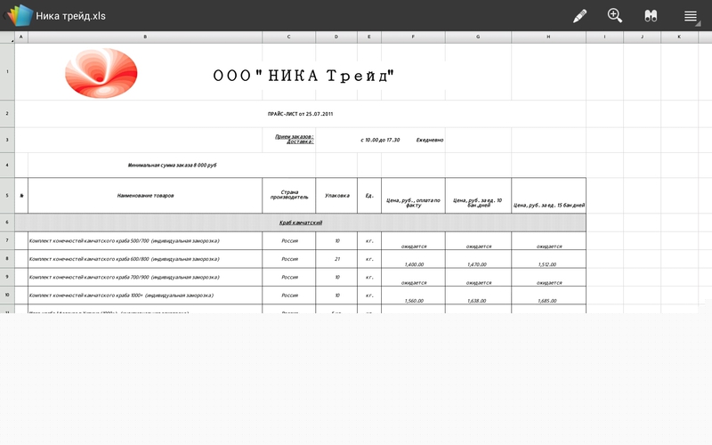Select the 'Ед.' header cell
The width and height of the screenshot is (712, 445).
[x=369, y=196]
